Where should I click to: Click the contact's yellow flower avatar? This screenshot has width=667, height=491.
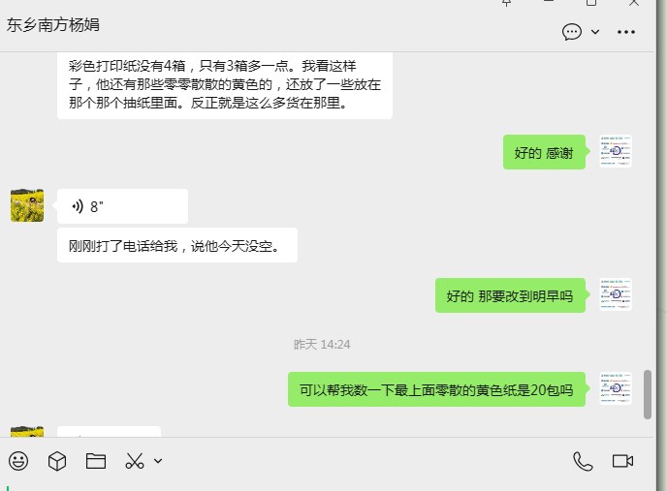pos(27,205)
